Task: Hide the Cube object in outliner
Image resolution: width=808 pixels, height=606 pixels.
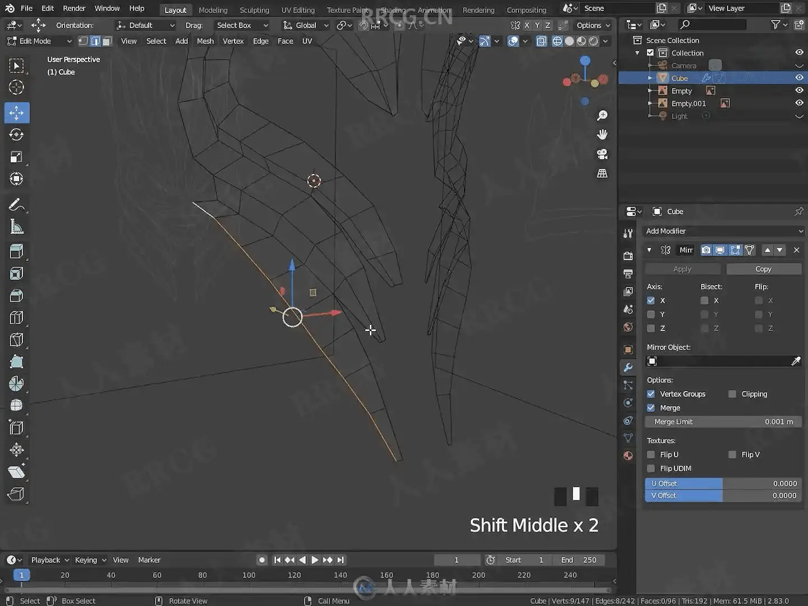Action: (799, 78)
